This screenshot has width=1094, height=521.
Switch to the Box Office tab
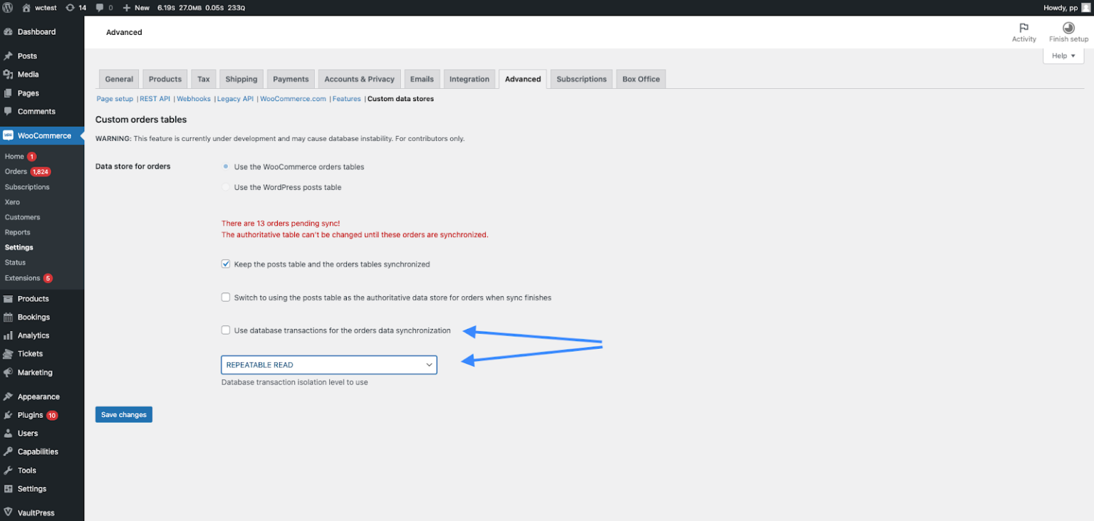coord(641,79)
